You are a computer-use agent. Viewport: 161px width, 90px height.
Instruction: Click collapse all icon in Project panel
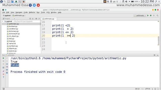[x=33, y=19]
